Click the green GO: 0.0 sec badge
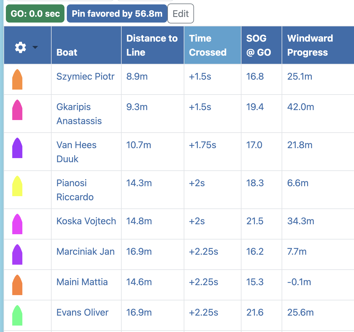This screenshot has height=332, width=354. 35,13
